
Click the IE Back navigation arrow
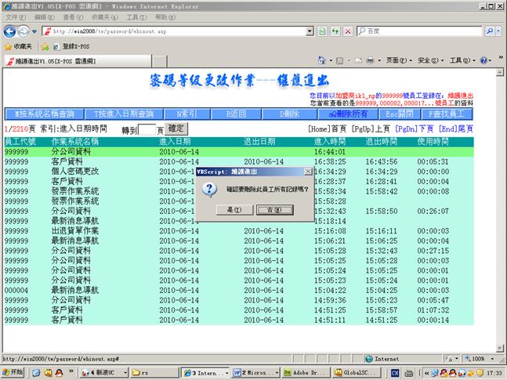[9, 31]
